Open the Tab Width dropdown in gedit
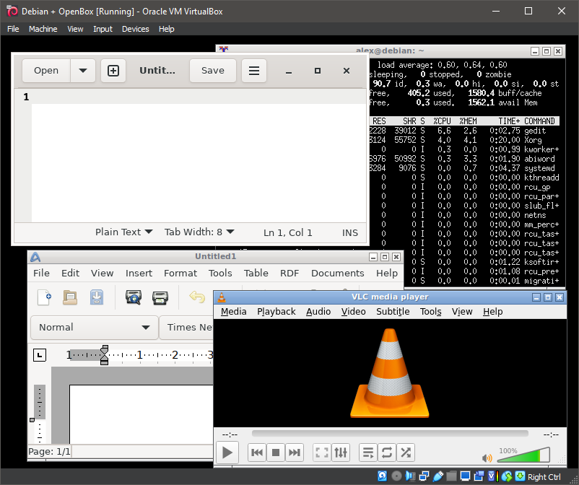Screen dimensions: 579x485 coord(199,232)
